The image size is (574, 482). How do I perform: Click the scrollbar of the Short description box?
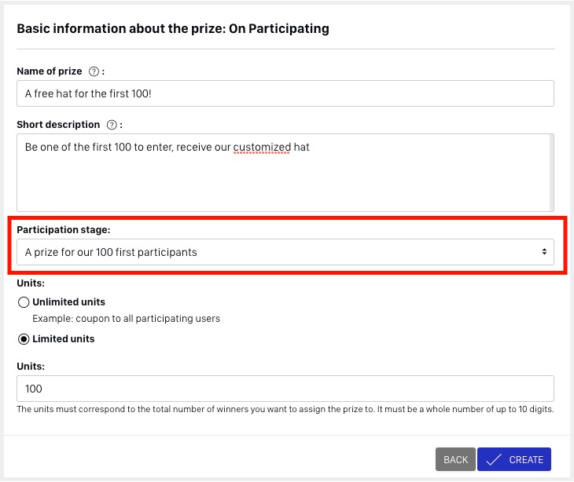point(551,173)
